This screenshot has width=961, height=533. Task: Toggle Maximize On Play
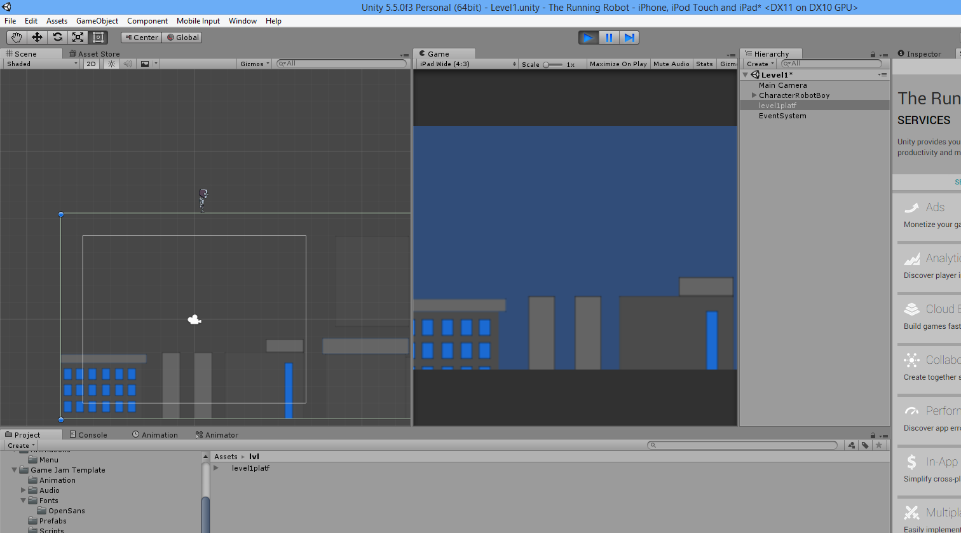tap(618, 64)
